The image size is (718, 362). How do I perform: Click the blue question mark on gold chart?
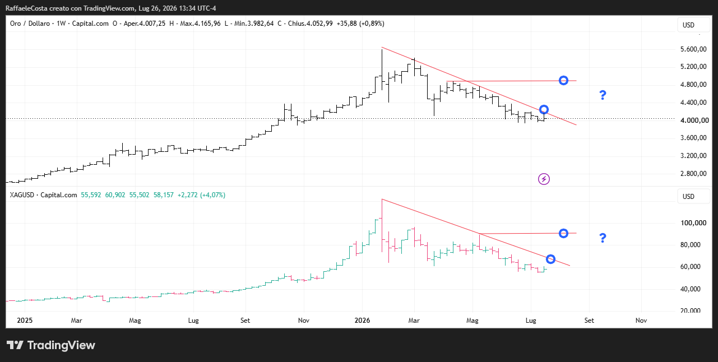pos(603,95)
